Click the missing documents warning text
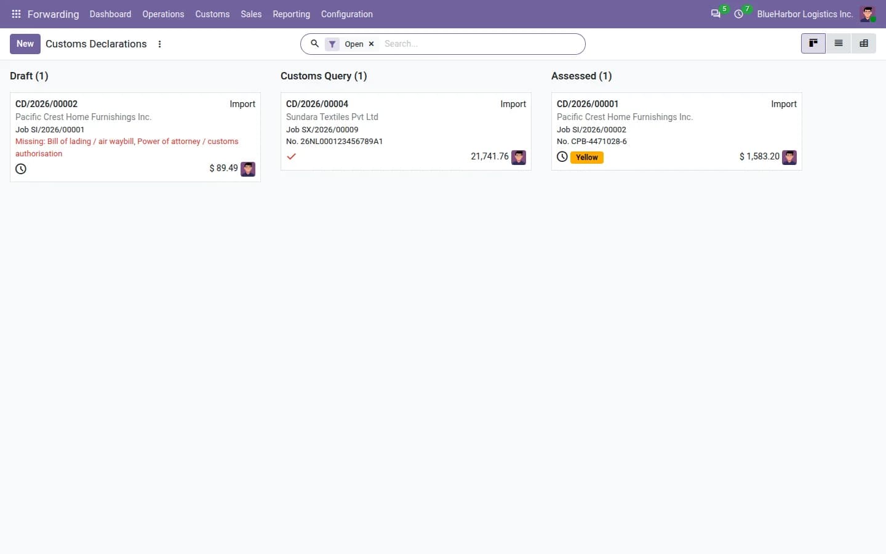 coord(127,148)
